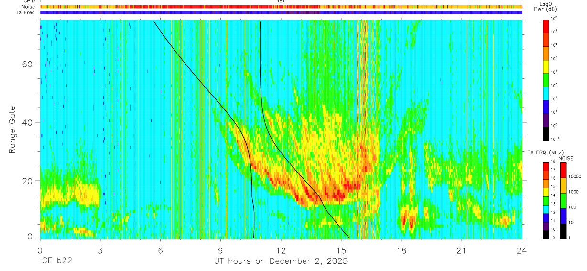Click the TX Freq row label
The image size is (587, 271).
26,12
